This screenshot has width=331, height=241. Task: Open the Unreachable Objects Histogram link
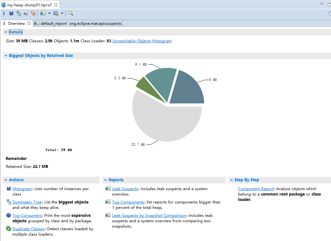(x=142, y=41)
